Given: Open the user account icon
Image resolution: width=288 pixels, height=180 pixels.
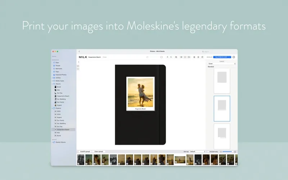Looking at the screenshot, I should point(234,57).
